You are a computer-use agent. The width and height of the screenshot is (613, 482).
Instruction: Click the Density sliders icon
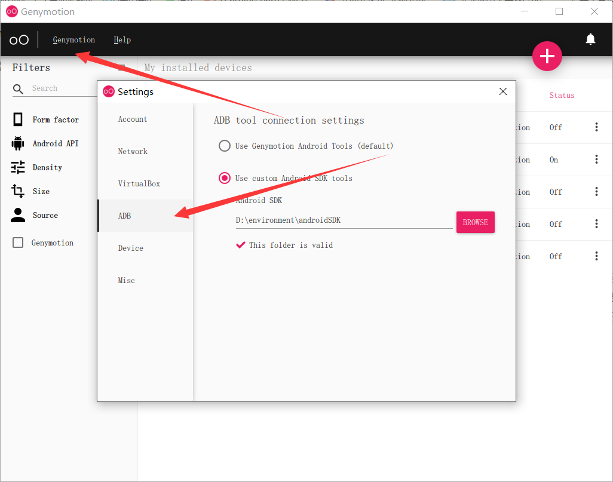tap(17, 167)
